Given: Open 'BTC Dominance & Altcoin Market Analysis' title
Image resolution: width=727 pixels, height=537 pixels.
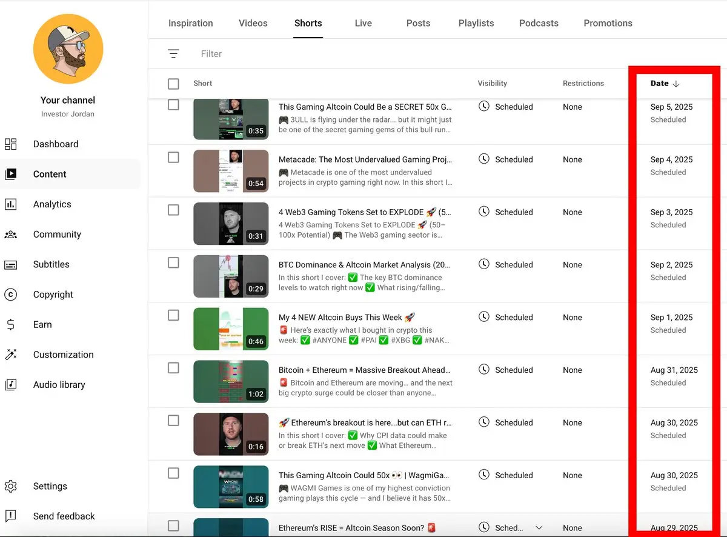Looking at the screenshot, I should tap(365, 265).
